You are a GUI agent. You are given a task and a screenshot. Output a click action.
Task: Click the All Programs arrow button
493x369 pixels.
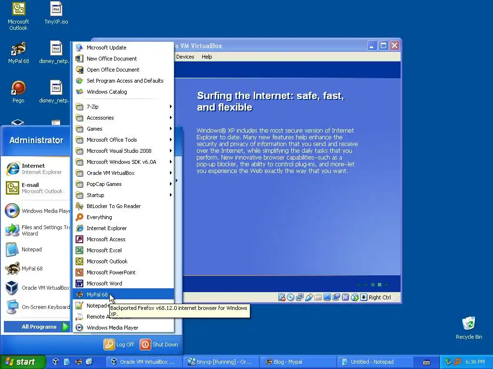[x=37, y=327]
